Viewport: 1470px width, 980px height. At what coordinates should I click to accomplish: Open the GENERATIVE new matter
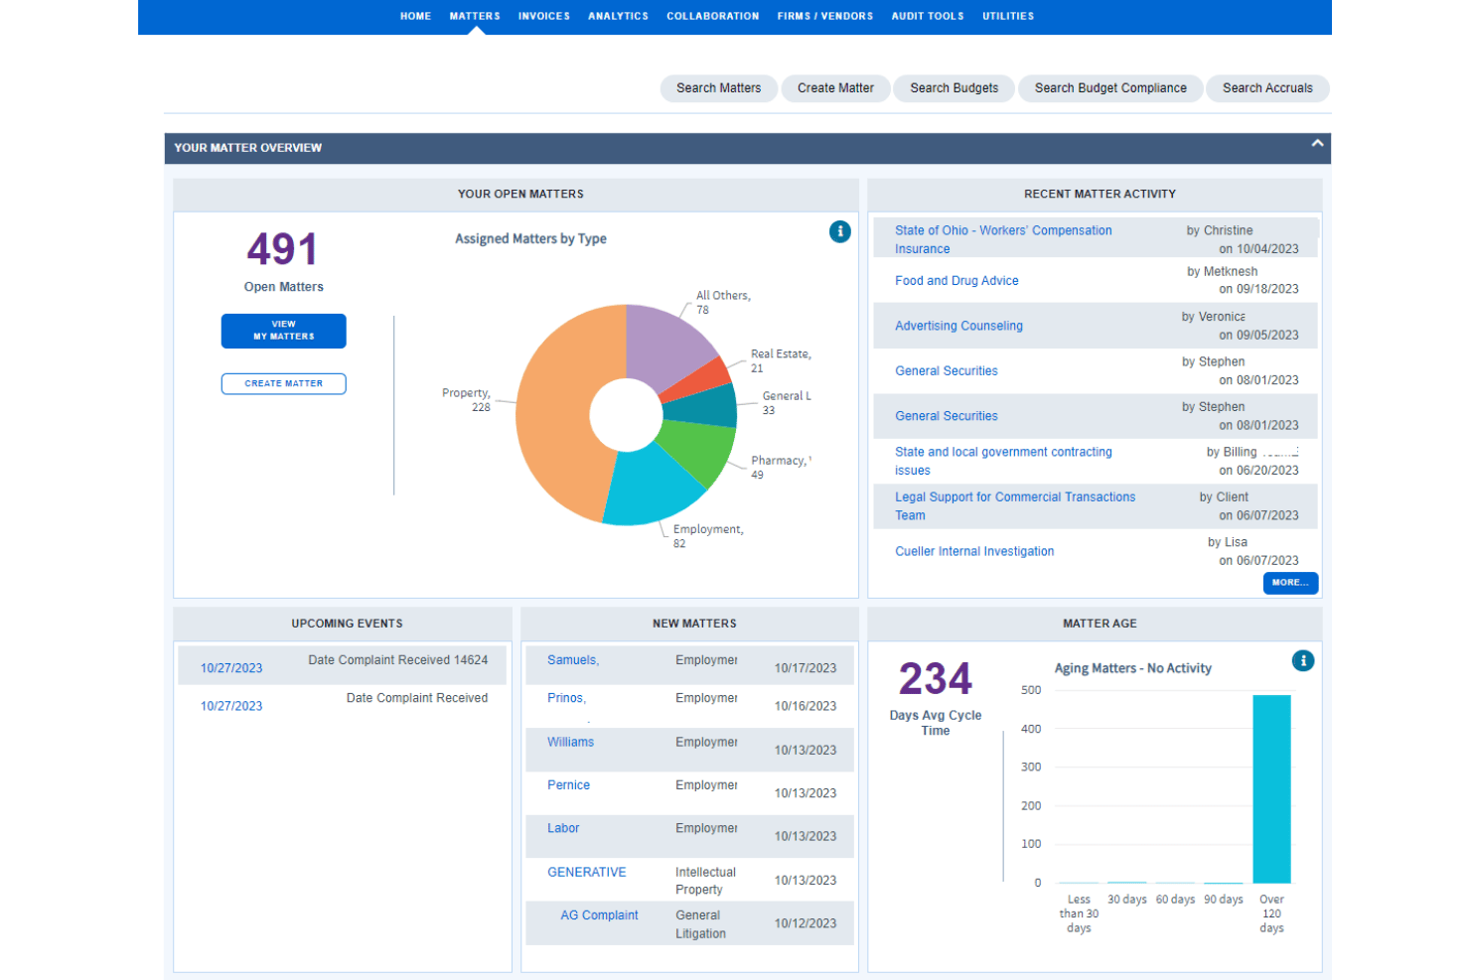click(586, 873)
